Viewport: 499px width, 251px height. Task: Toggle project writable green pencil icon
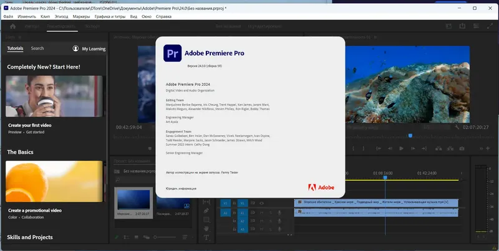pyautogui.click(x=117, y=237)
